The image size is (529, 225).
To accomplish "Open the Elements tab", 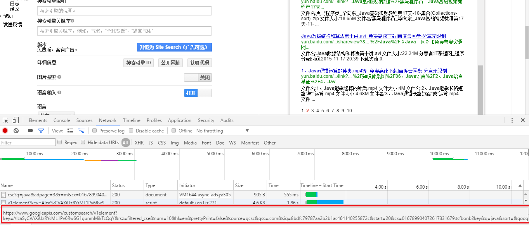I will pyautogui.click(x=38, y=120).
